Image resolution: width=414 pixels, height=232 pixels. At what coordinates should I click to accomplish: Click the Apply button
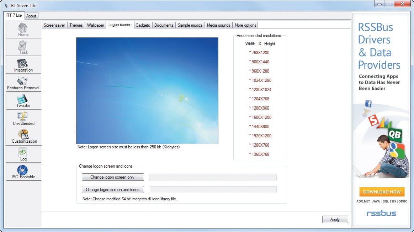click(x=335, y=219)
